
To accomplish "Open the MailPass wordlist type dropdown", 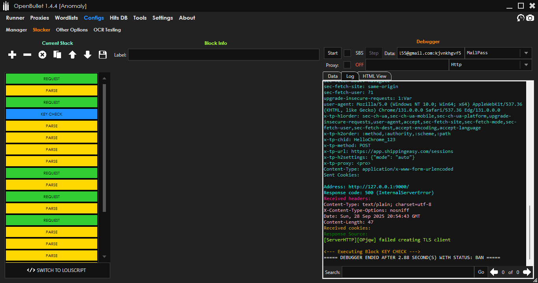I will (526, 53).
